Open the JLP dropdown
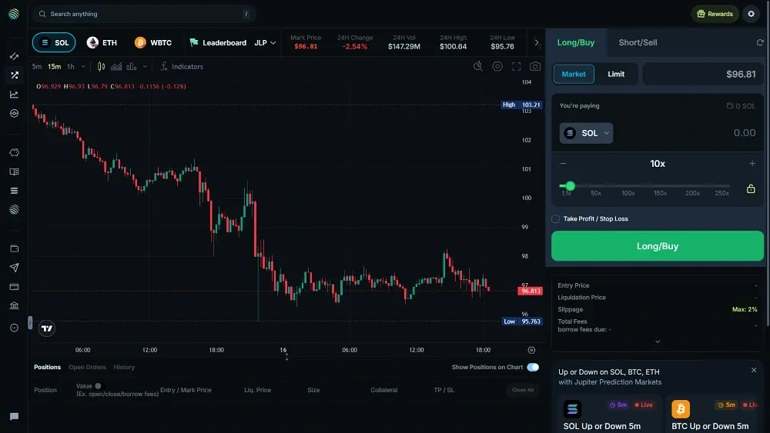Image resolution: width=770 pixels, height=433 pixels. tap(265, 42)
